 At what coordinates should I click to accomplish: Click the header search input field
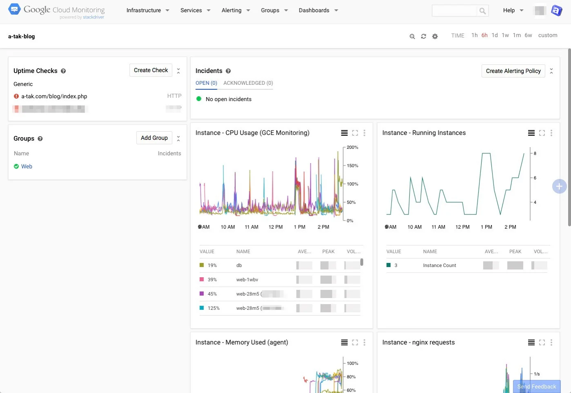454,11
